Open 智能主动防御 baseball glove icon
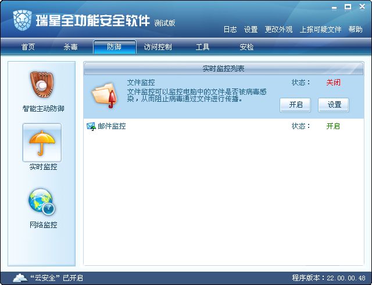Screen dimensions: 372x285 (x=42, y=84)
